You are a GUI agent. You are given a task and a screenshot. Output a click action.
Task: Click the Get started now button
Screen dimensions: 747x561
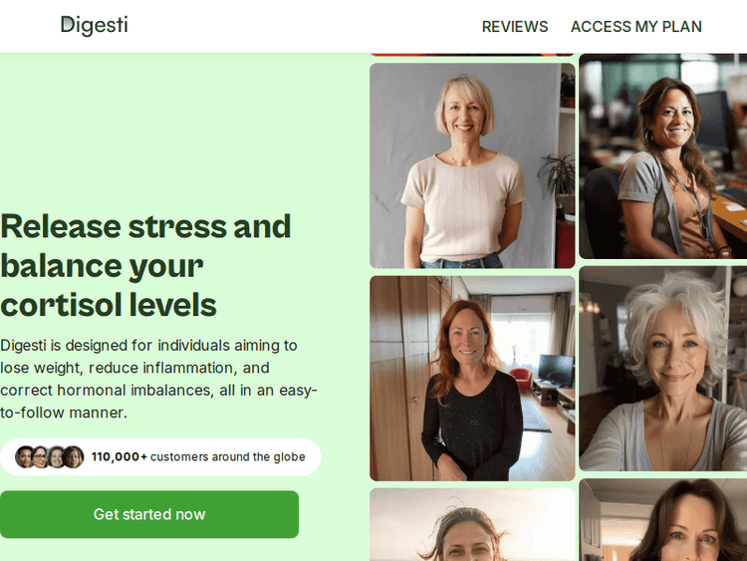tap(149, 514)
